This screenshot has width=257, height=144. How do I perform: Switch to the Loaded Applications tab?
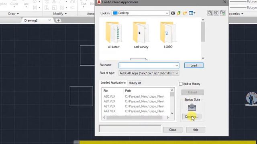coord(113,83)
